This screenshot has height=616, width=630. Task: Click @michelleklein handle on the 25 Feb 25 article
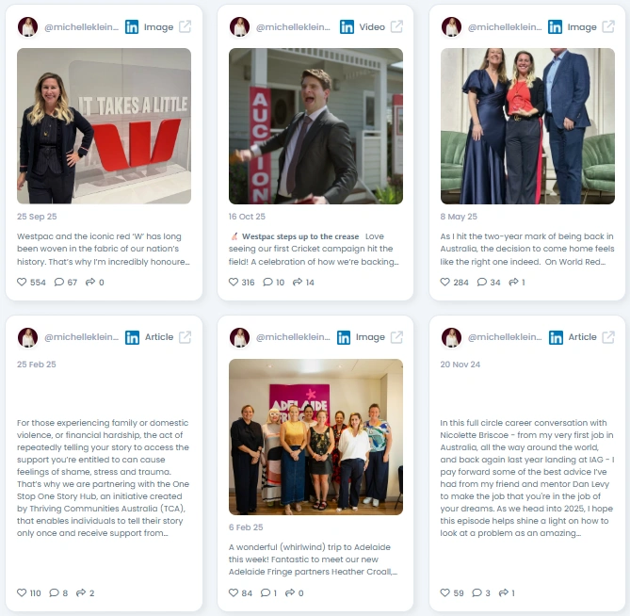tap(81, 337)
